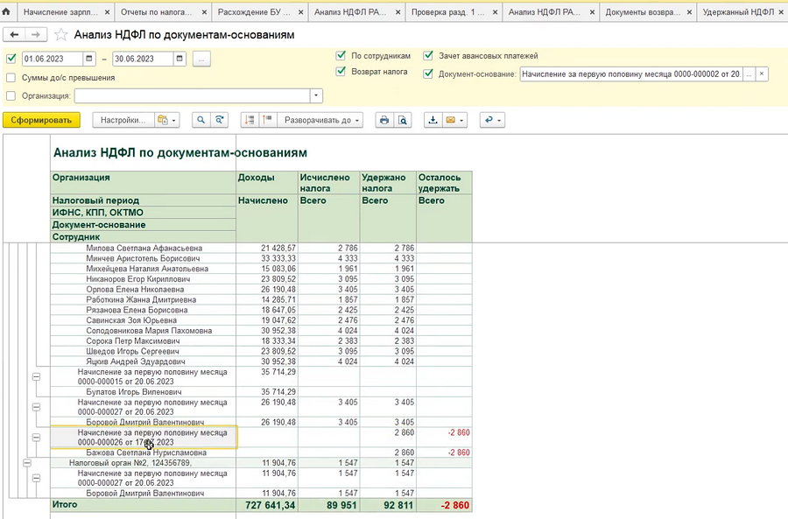Select row Бажова Светлана Нурисламовна
This screenshot has height=519, width=788.
click(261, 452)
